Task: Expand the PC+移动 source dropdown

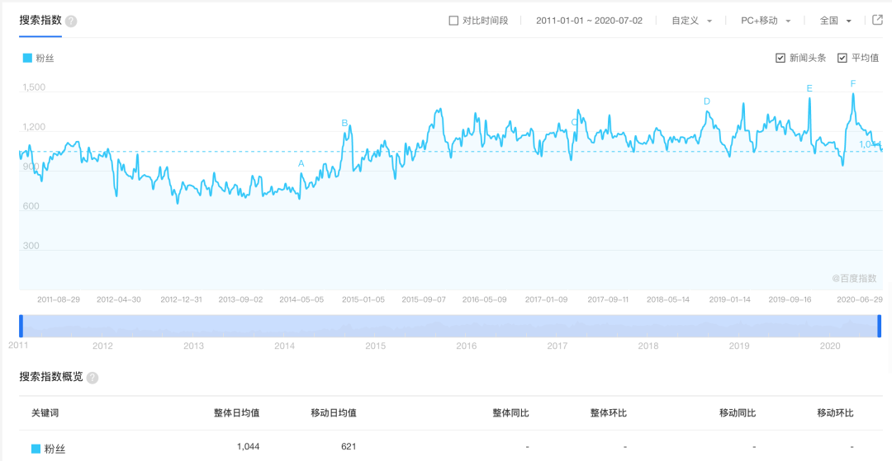Action: pyautogui.click(x=766, y=21)
